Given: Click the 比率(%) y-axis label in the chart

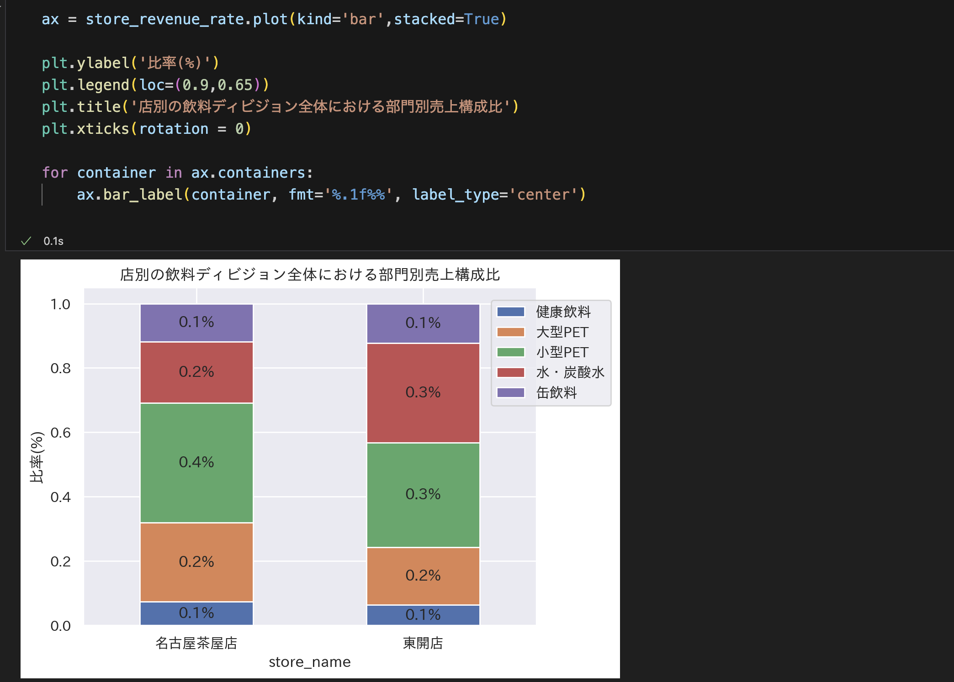Looking at the screenshot, I should 37,457.
